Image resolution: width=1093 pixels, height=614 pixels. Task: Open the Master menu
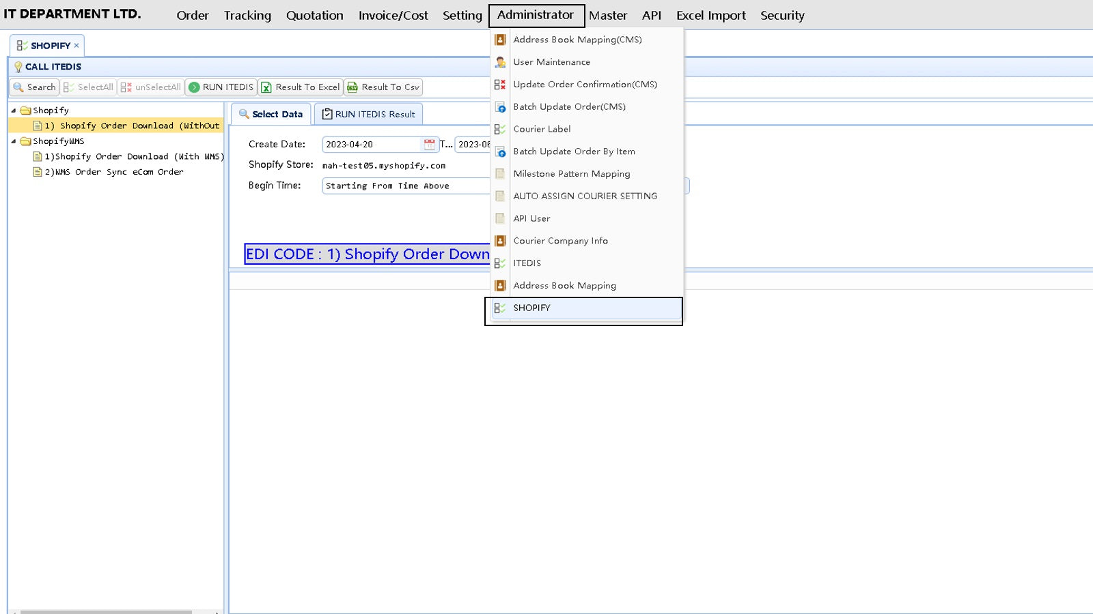[x=608, y=16]
